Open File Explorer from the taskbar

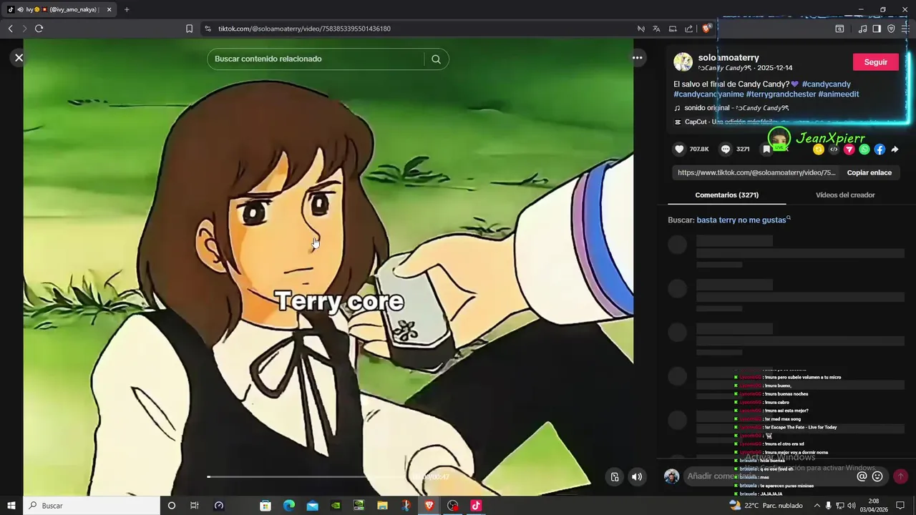pyautogui.click(x=382, y=506)
